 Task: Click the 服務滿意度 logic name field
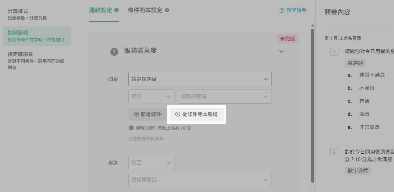198,51
